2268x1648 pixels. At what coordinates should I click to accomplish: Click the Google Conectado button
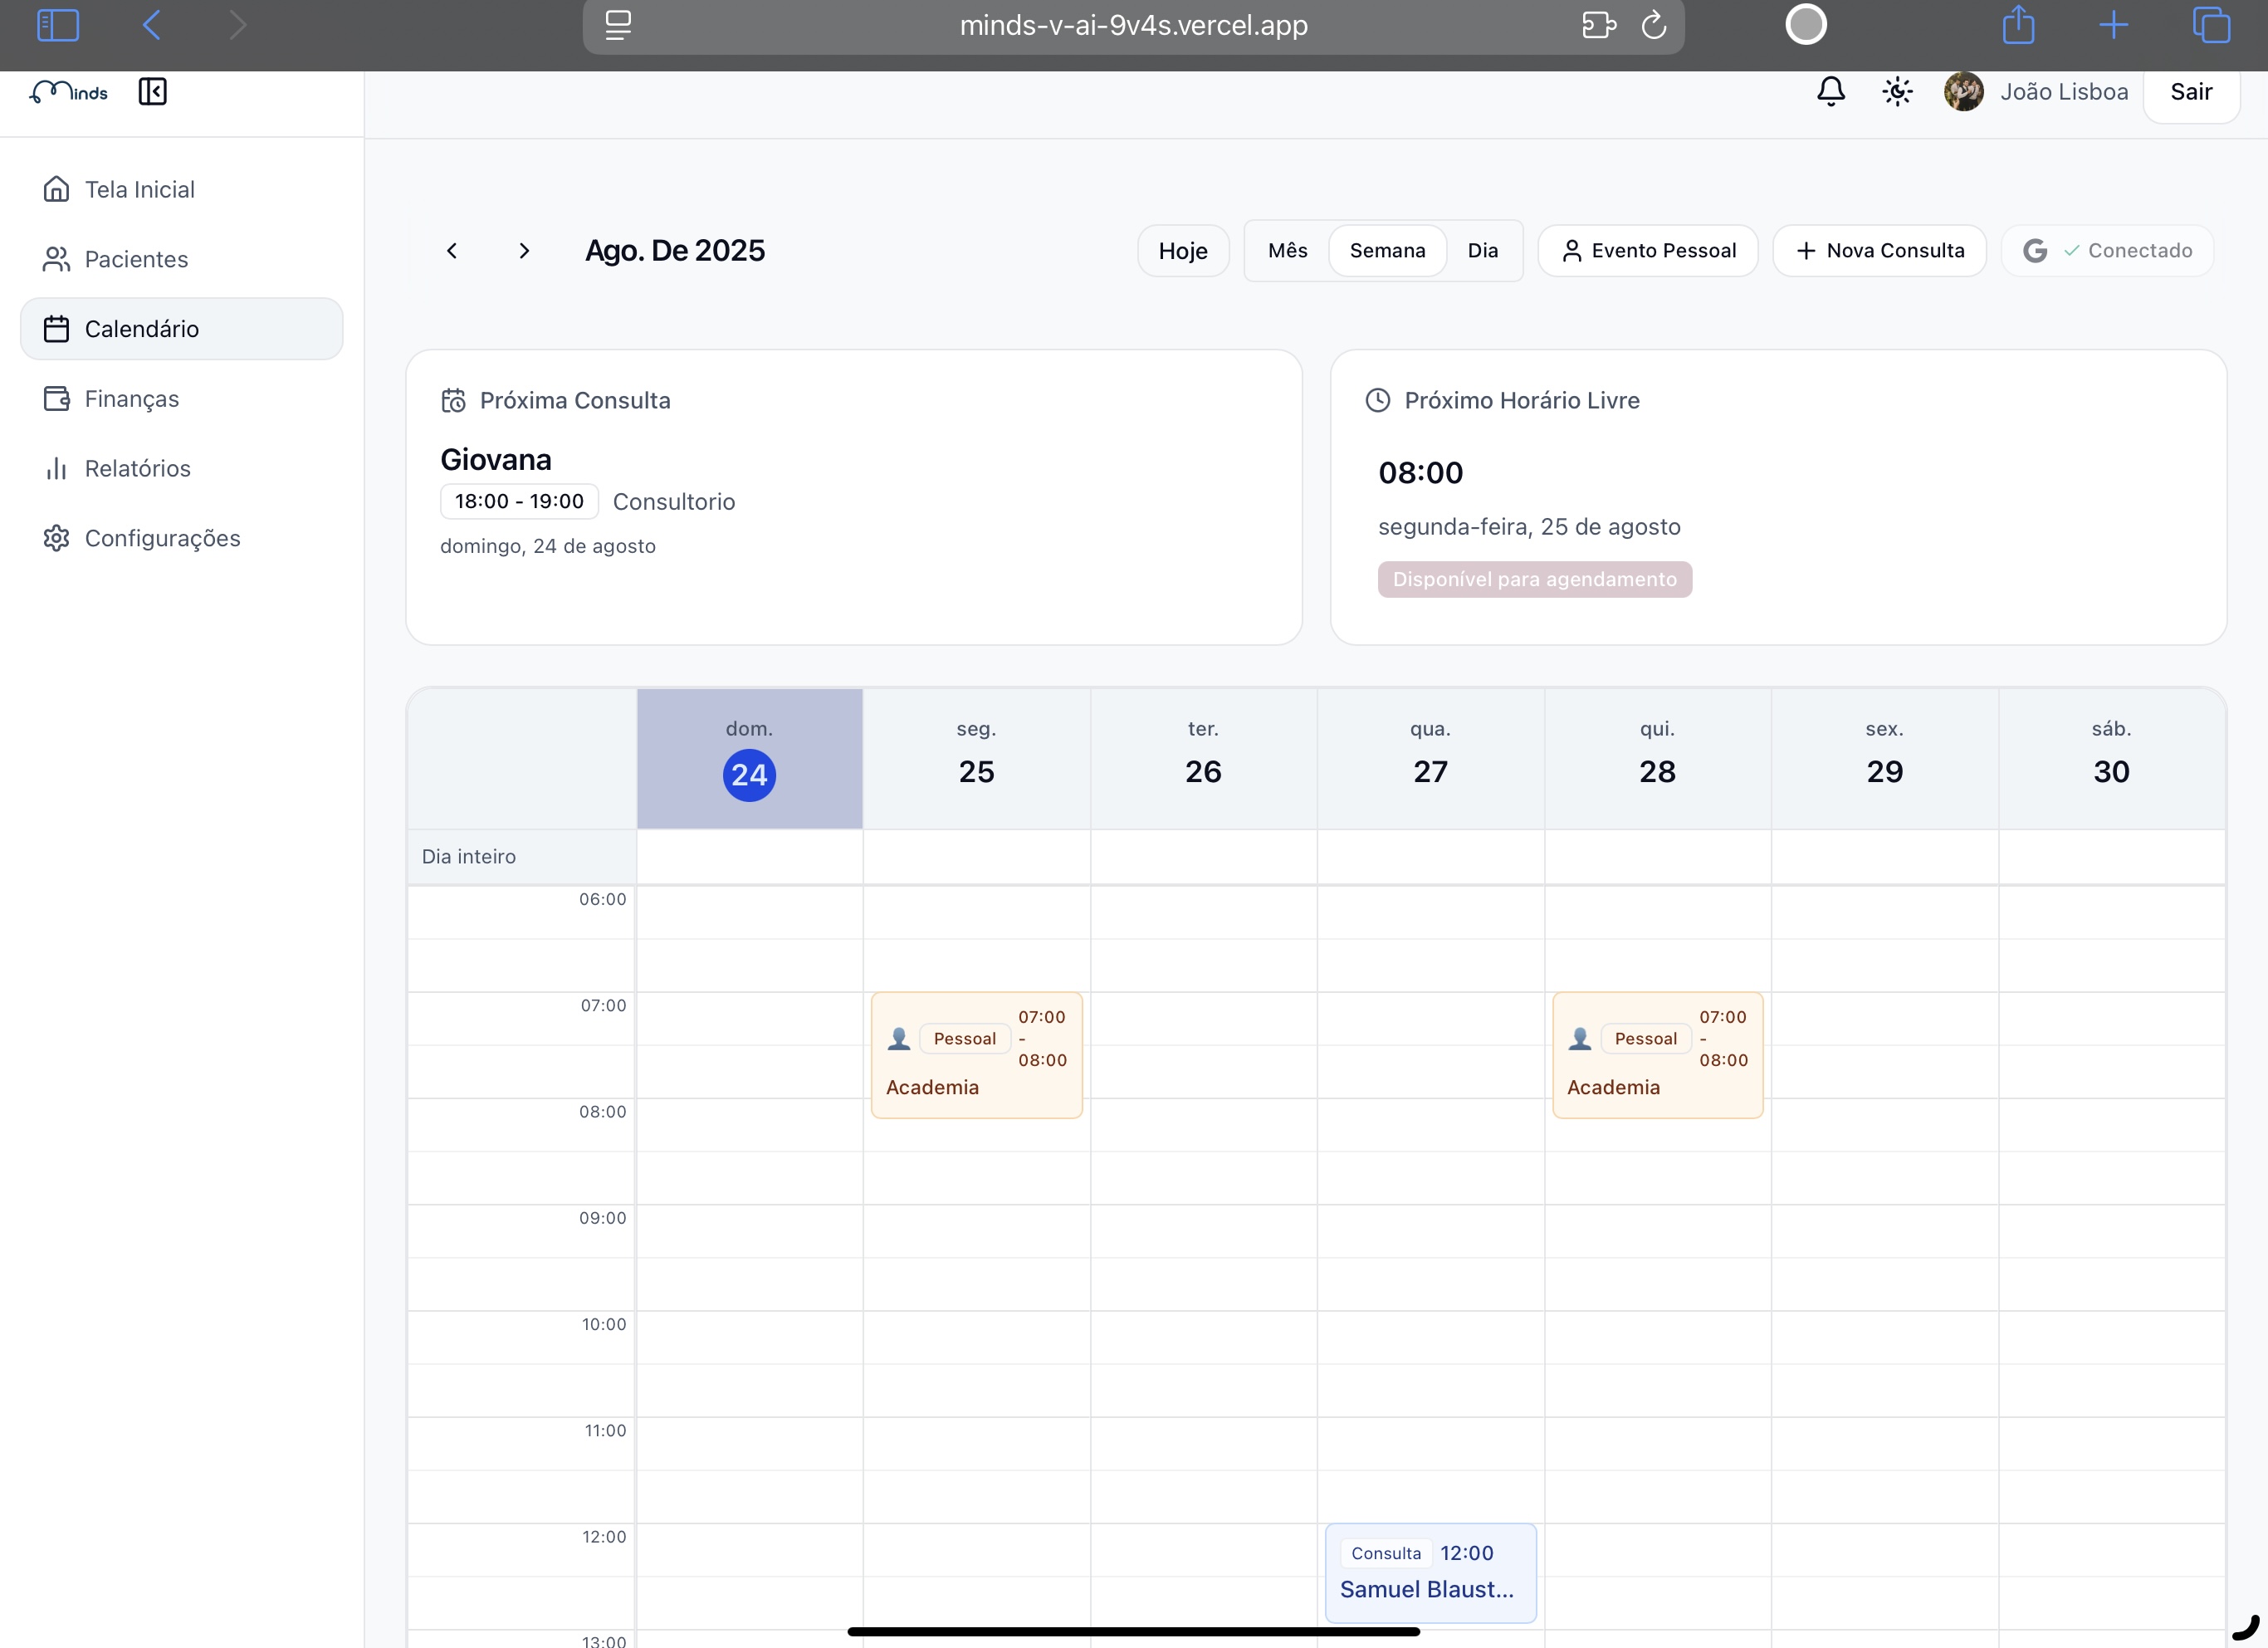click(x=2107, y=251)
